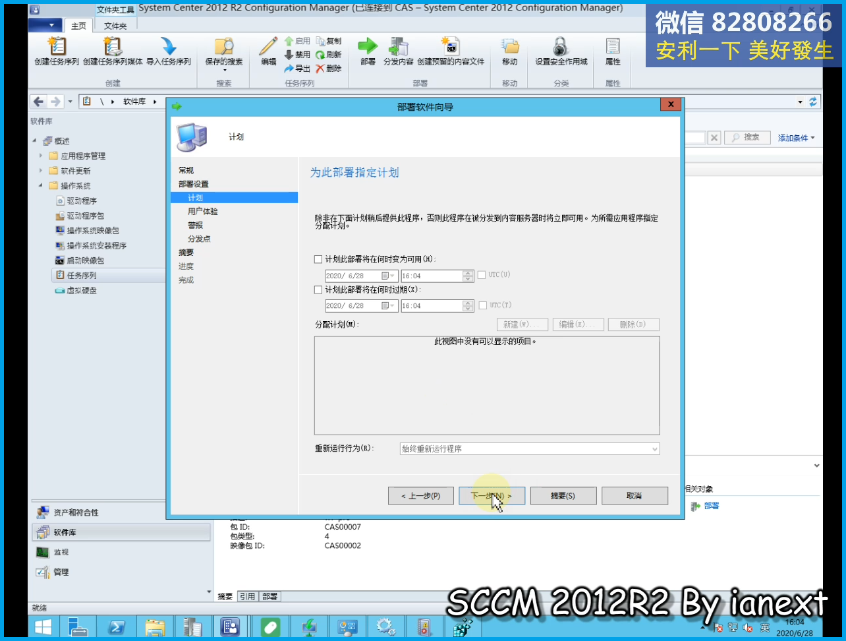
Task: Click 编辑(E)... button in wizard
Action: [578, 324]
